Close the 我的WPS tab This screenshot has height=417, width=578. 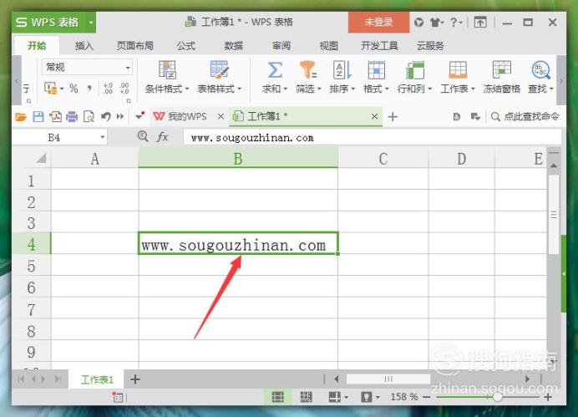click(221, 116)
